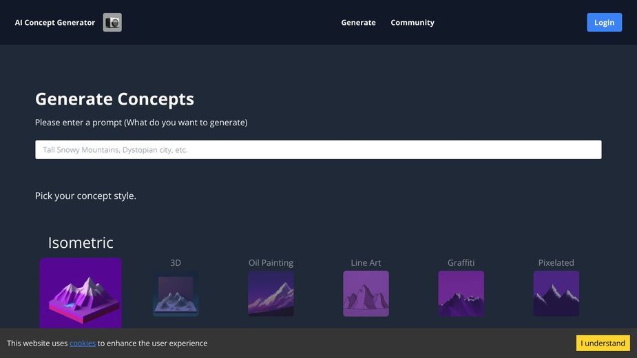Choose the 3D concept style thumbnail
This screenshot has height=358, width=637.
click(176, 293)
